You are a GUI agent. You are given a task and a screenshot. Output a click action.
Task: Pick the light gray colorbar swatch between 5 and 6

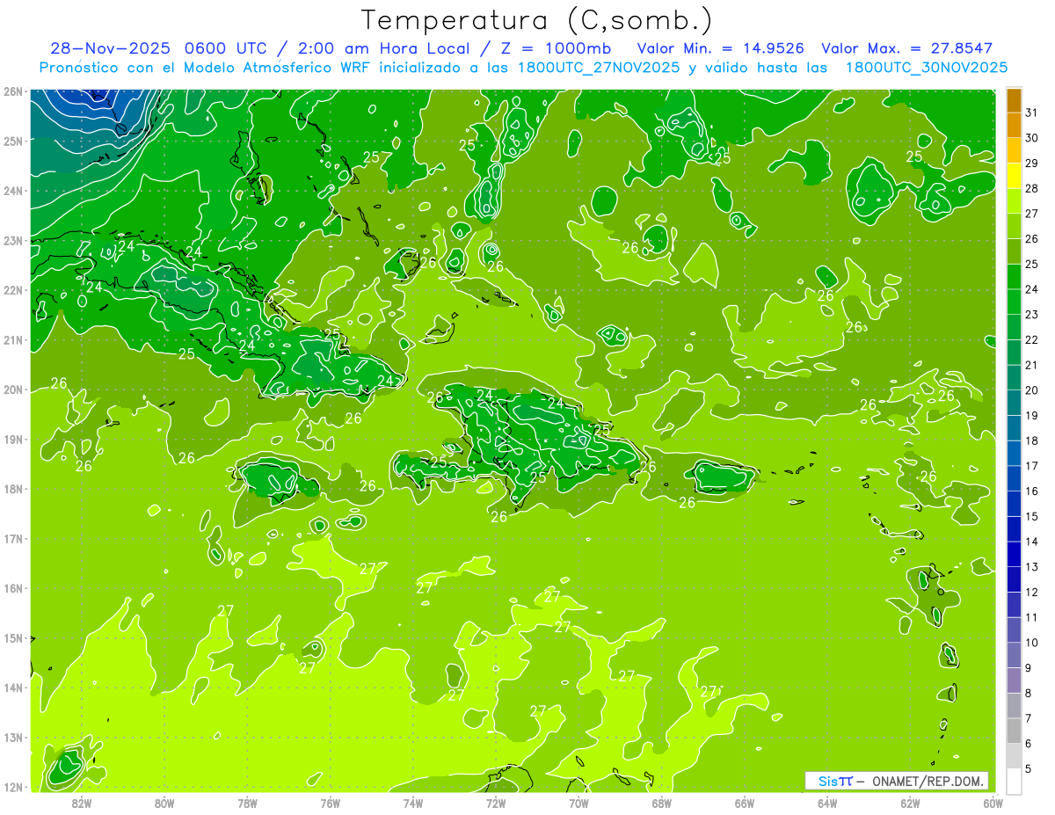tap(1014, 755)
